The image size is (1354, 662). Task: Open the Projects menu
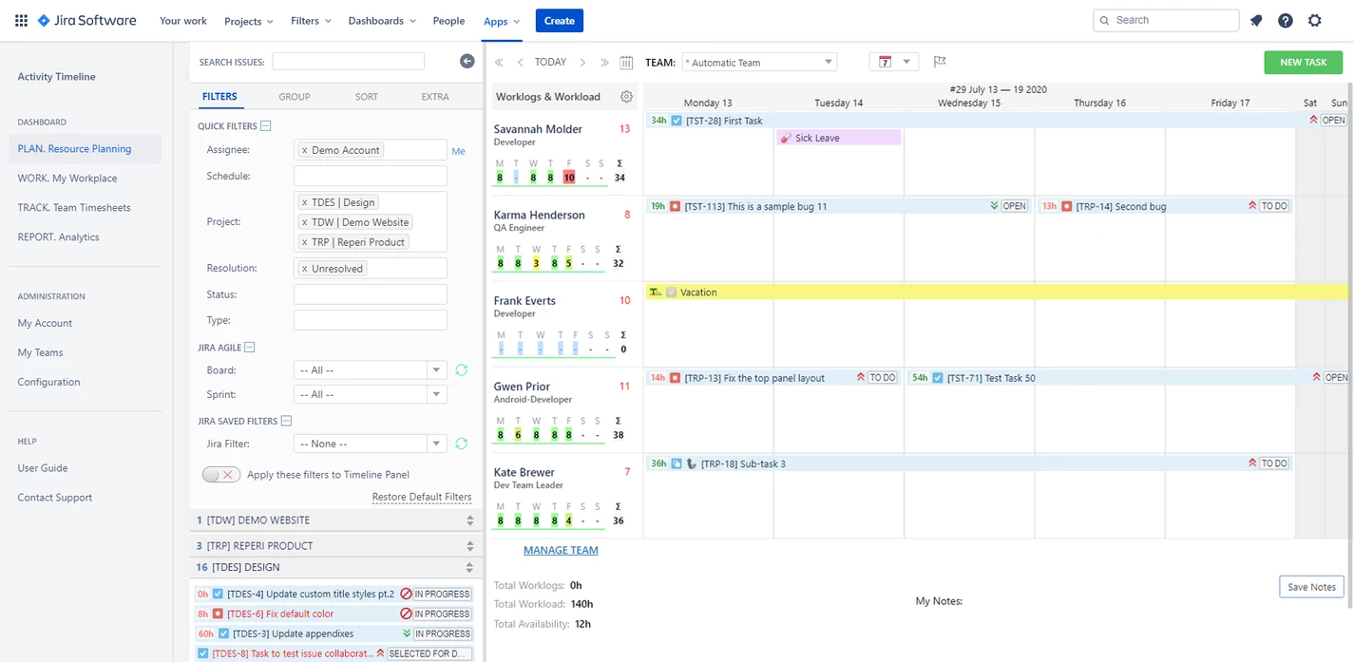pyautogui.click(x=249, y=21)
